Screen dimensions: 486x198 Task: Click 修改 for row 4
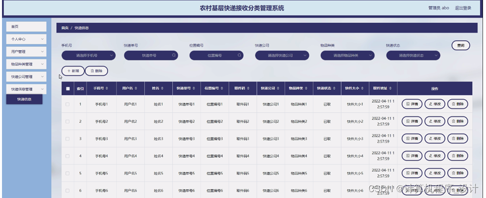tap(435, 156)
